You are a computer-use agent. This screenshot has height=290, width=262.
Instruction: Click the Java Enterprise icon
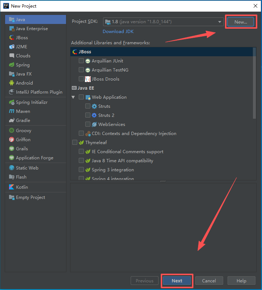click(12, 28)
